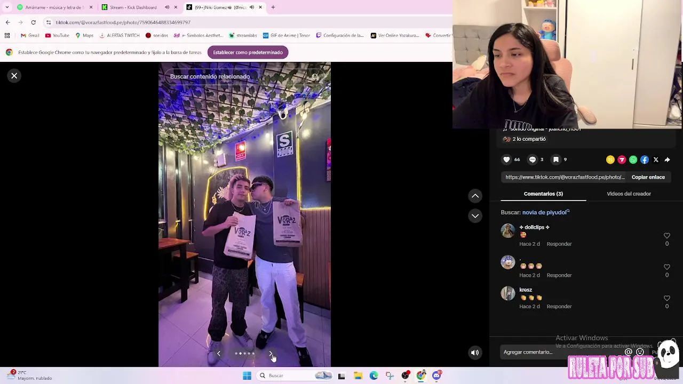
Task: Search for novia de piyudol
Action: click(x=546, y=212)
